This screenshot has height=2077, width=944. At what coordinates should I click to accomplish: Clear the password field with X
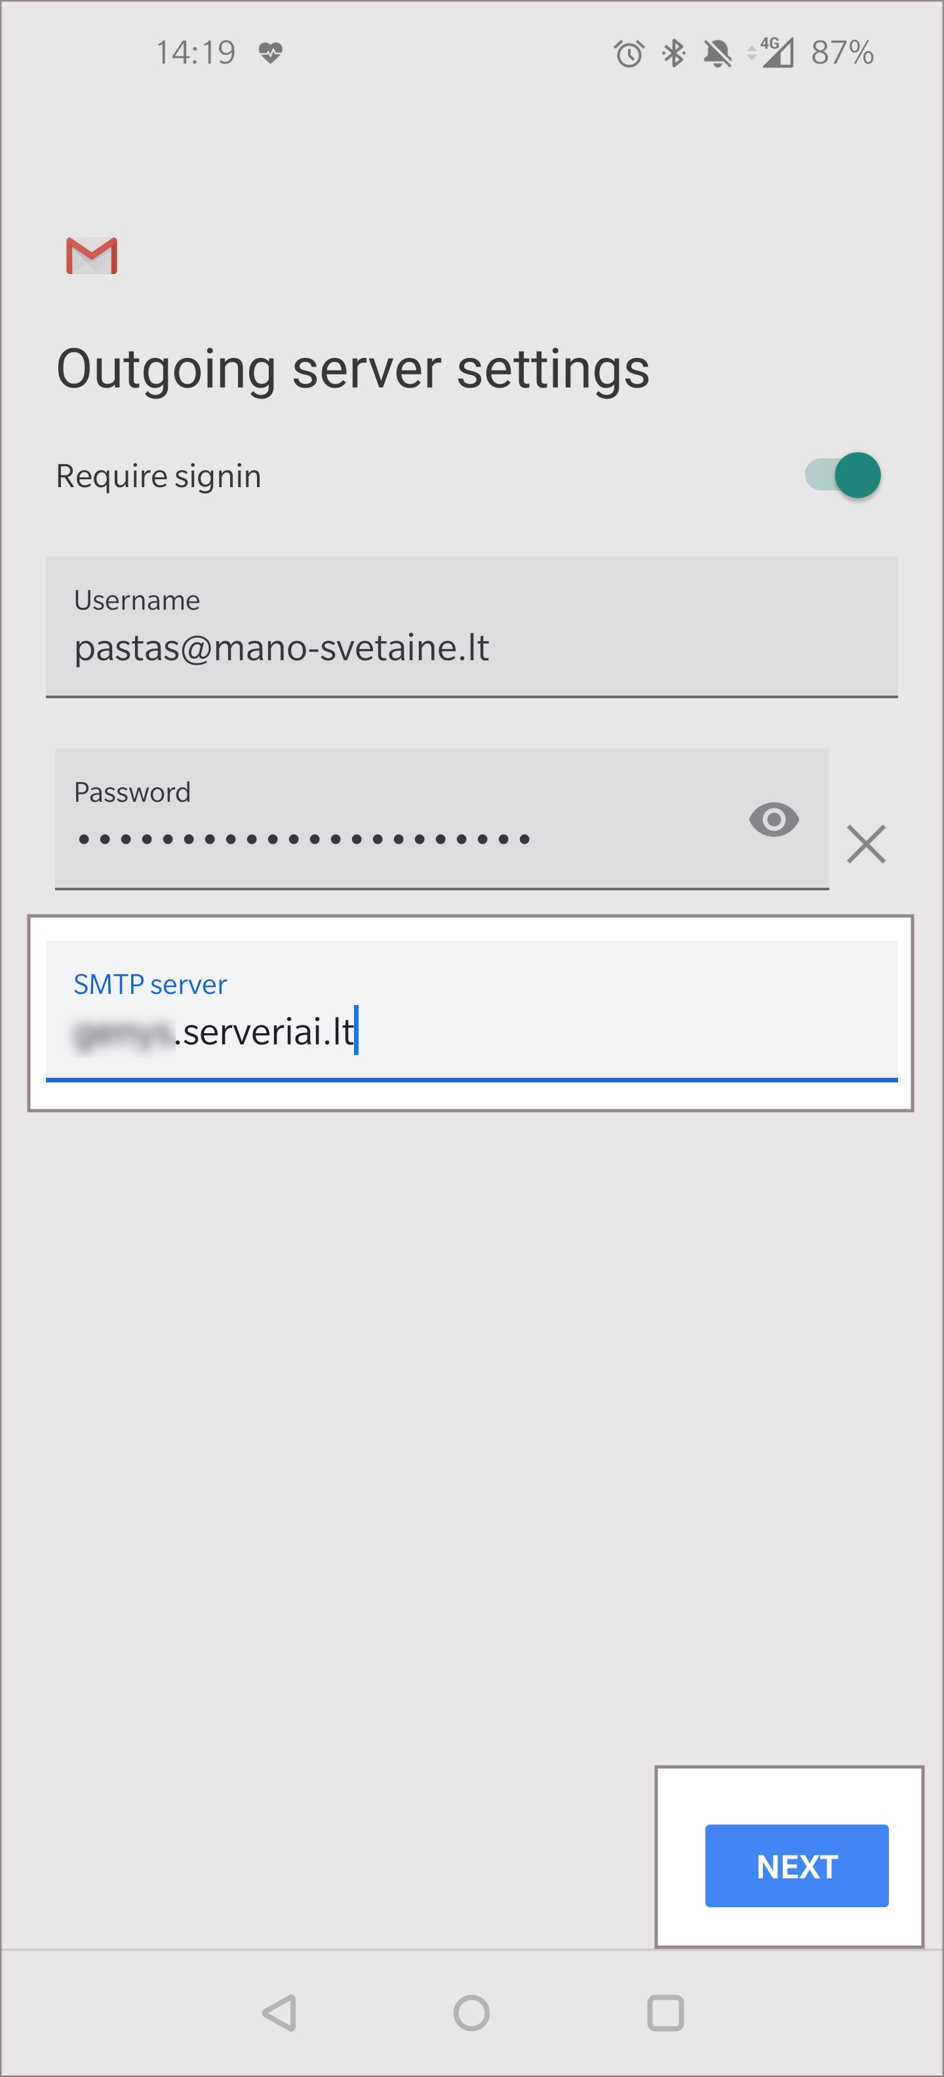tap(866, 843)
